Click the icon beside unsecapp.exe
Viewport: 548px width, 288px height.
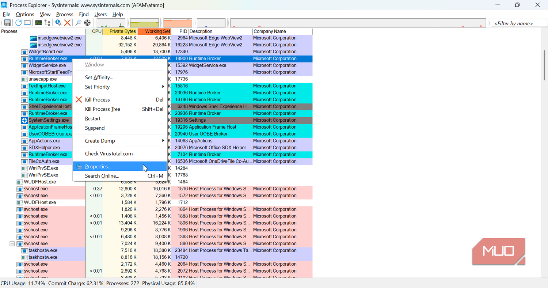click(x=24, y=79)
